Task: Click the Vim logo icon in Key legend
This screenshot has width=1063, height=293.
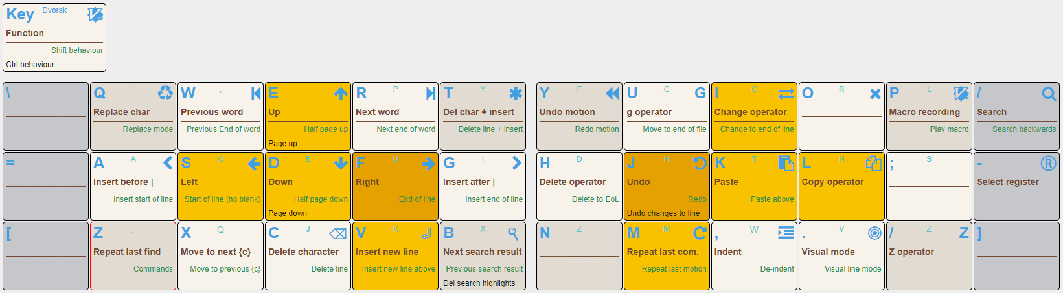Action: coord(95,14)
